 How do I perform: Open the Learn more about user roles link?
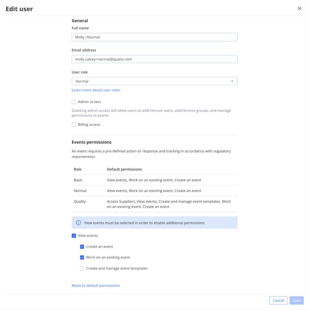96,90
